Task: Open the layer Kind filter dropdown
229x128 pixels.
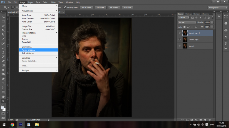Action: click(184, 18)
